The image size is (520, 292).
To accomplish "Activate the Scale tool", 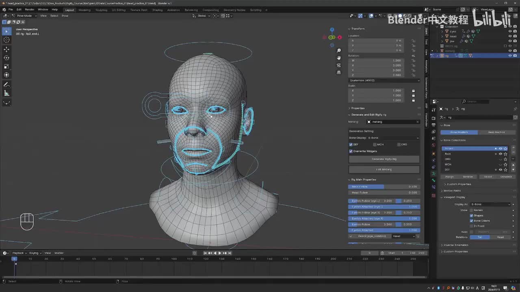I will tap(6, 66).
